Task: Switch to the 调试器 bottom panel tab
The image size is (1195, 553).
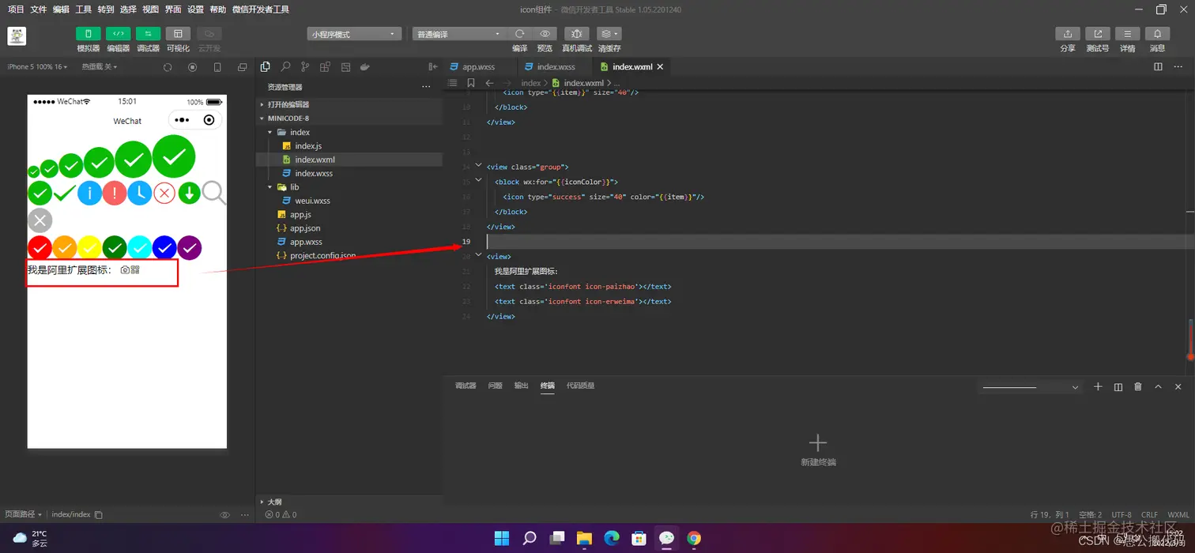Action: coord(466,386)
